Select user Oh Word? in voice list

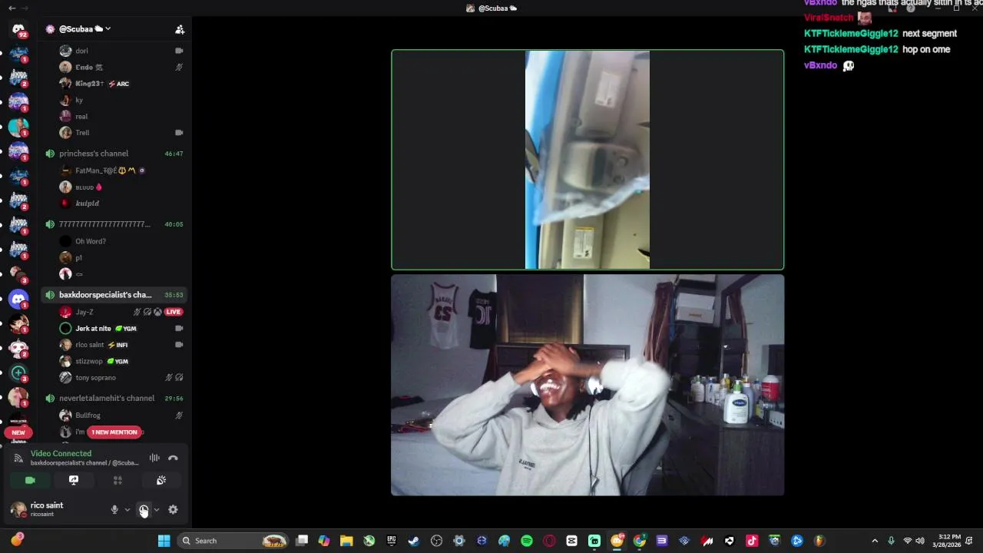(123, 241)
